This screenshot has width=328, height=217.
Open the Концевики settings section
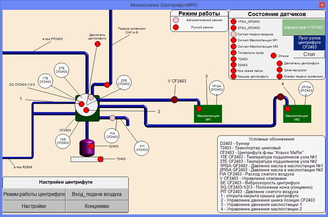[x=97, y=206]
